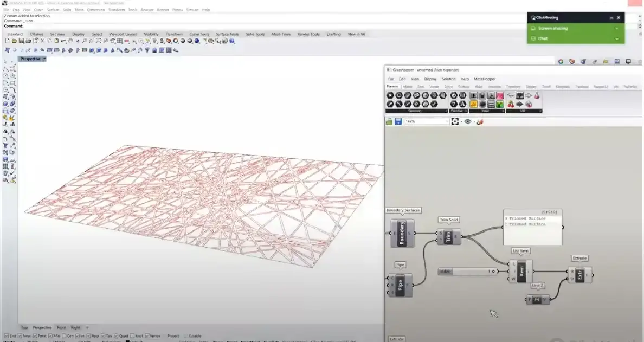This screenshot has width=644, height=342.
Task: Click the Undo arrow icon in Rhino toolbar
Action: pos(63,41)
